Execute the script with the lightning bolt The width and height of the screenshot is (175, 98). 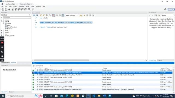click(x=41, y=15)
